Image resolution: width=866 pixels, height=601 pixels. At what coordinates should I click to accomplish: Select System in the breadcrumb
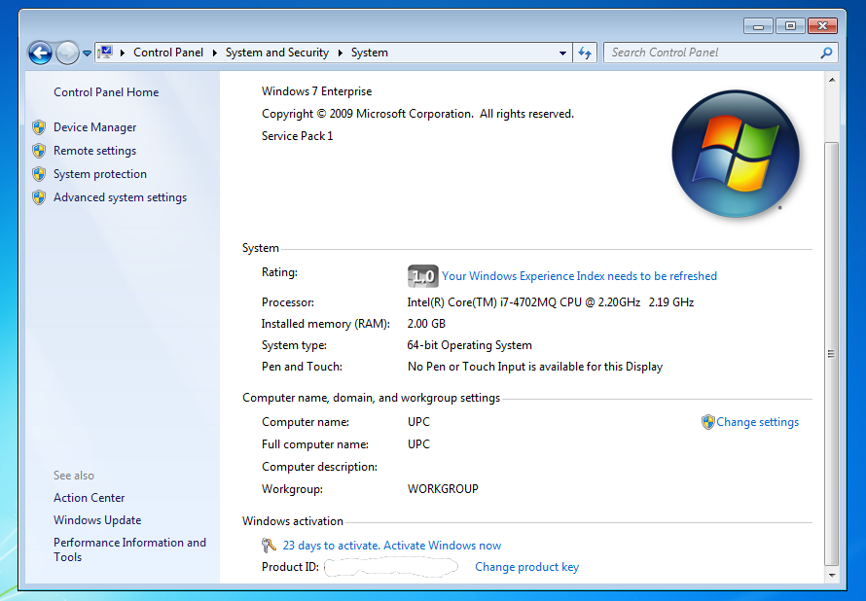coord(369,53)
